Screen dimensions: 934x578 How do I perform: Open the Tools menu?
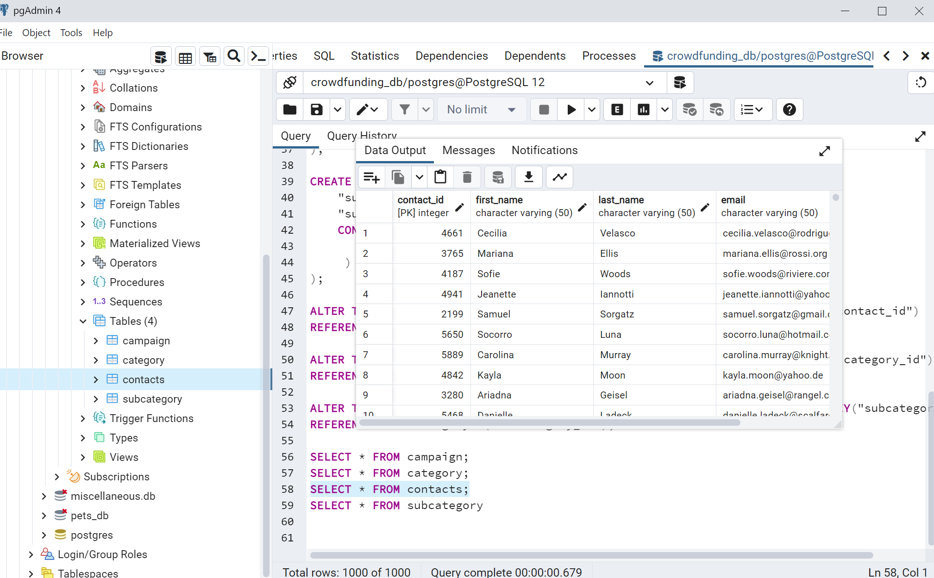[x=71, y=33]
